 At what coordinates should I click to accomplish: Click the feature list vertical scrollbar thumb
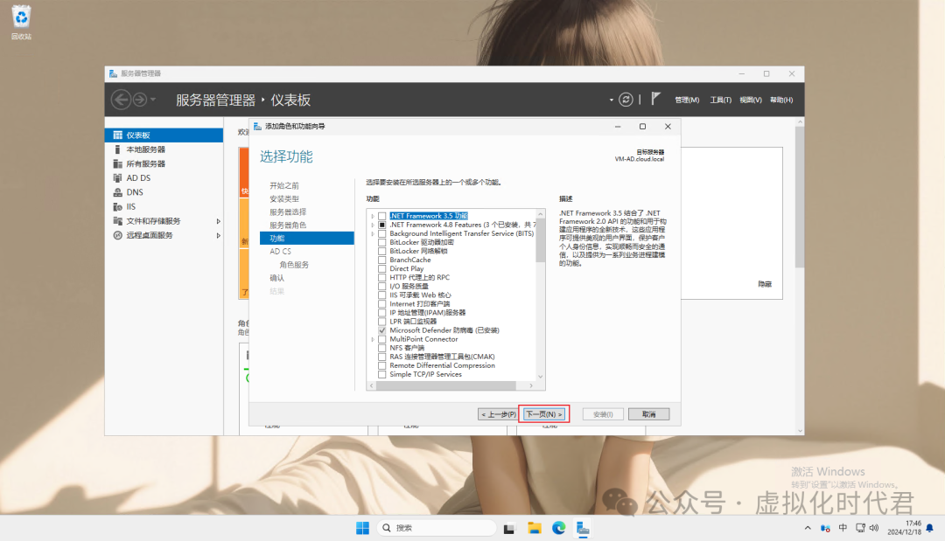click(540, 240)
